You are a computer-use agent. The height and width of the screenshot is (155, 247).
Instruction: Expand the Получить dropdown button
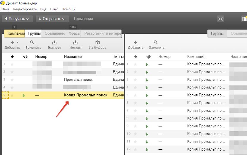coord(17,19)
